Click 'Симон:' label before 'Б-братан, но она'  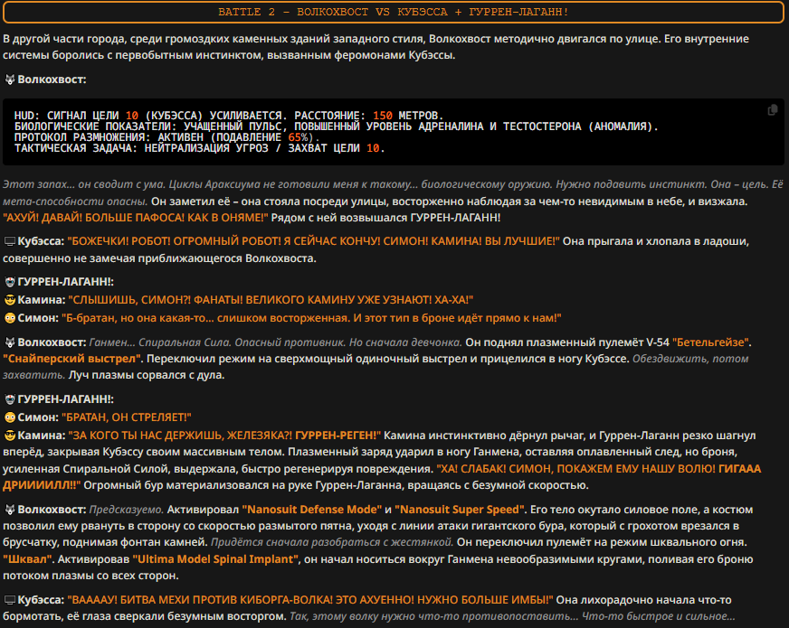point(38,318)
